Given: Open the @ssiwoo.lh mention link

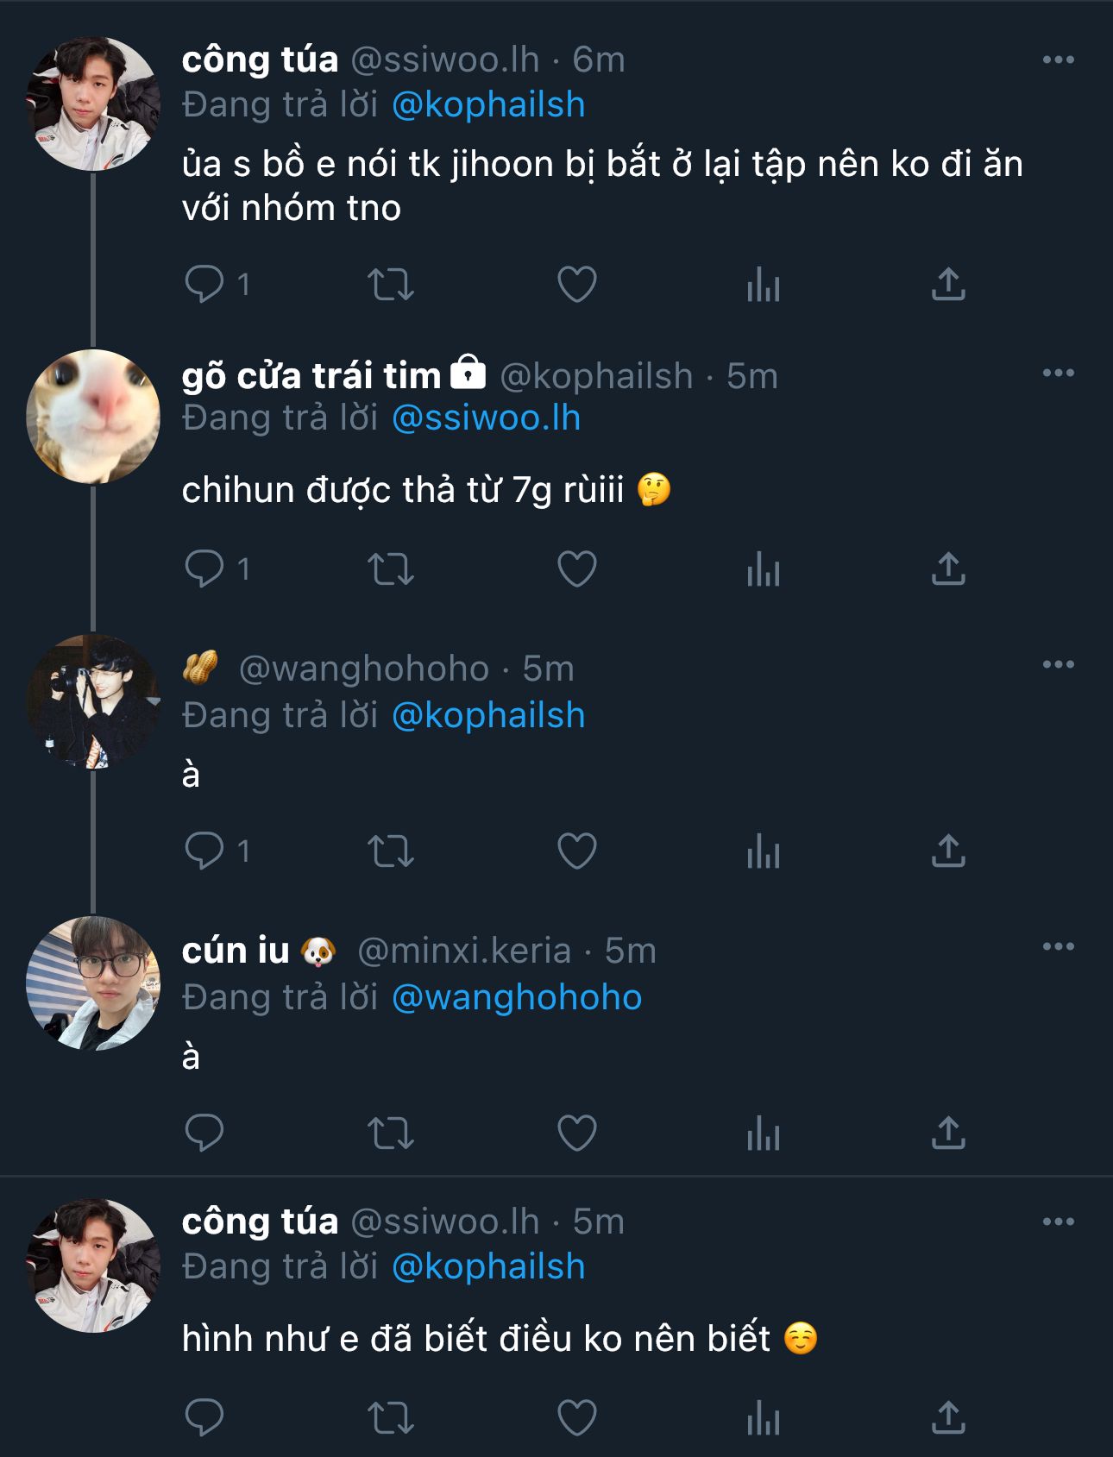Looking at the screenshot, I should [x=486, y=418].
